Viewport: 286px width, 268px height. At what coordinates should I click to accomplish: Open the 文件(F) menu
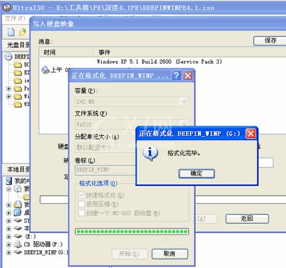[x=15, y=18]
